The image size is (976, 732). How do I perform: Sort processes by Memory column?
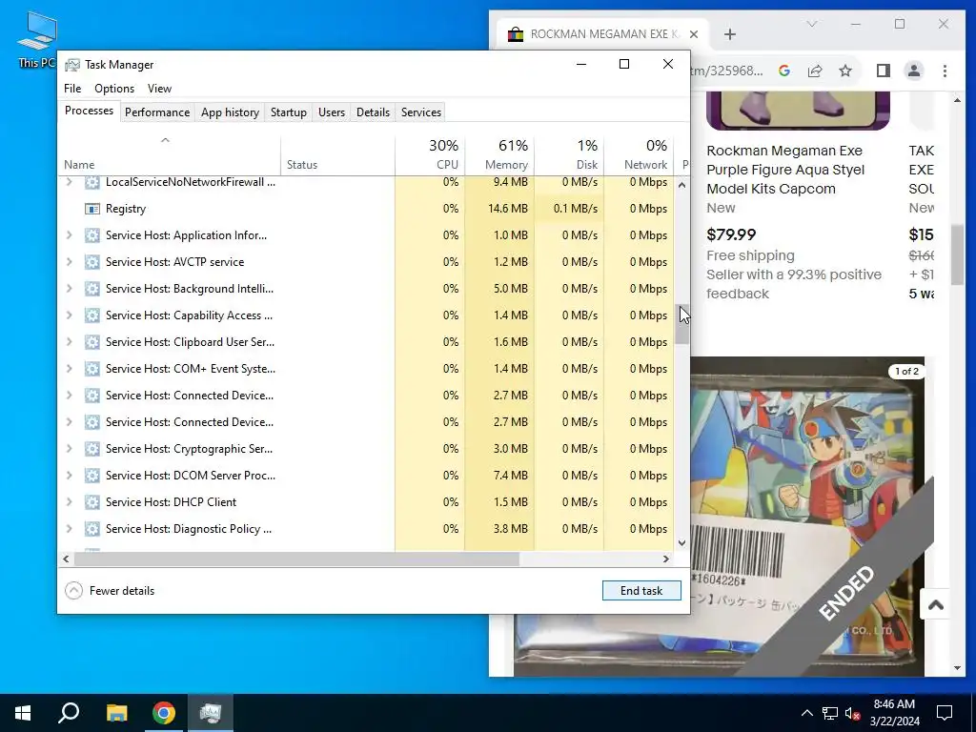click(x=499, y=154)
